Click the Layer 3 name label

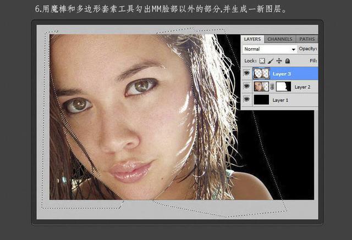[282, 74]
